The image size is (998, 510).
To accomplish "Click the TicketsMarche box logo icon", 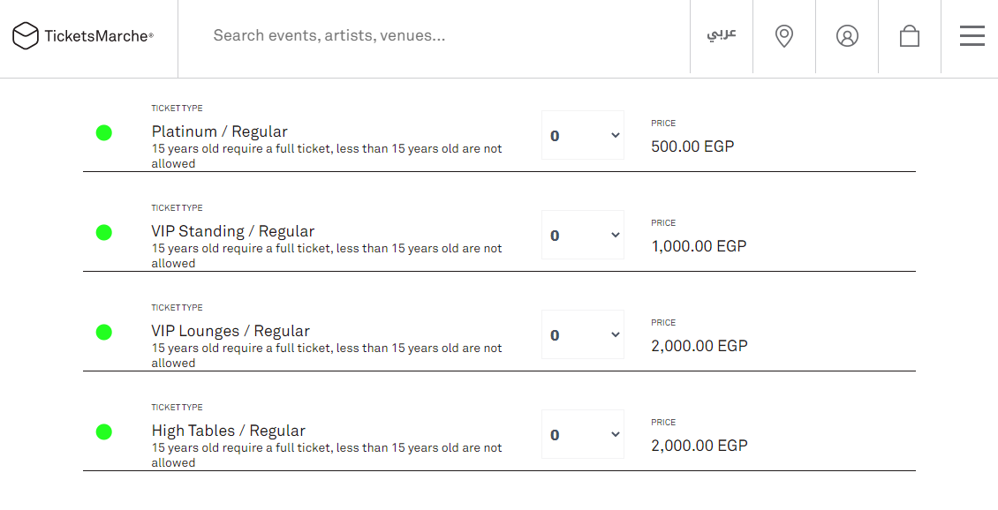I will (26, 36).
